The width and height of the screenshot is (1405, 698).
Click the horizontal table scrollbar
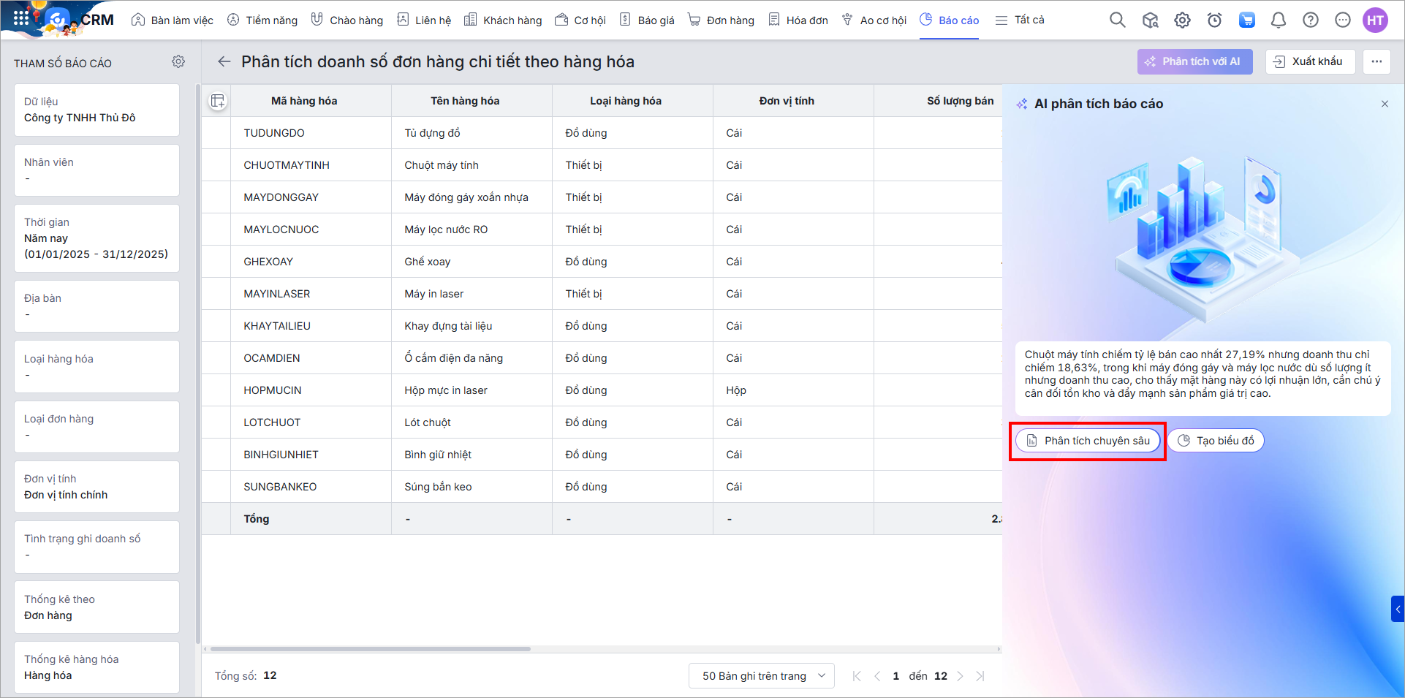pyautogui.click(x=371, y=649)
